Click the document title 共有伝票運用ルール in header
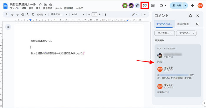Screen dimensions: 206x108 [x=23, y=4]
